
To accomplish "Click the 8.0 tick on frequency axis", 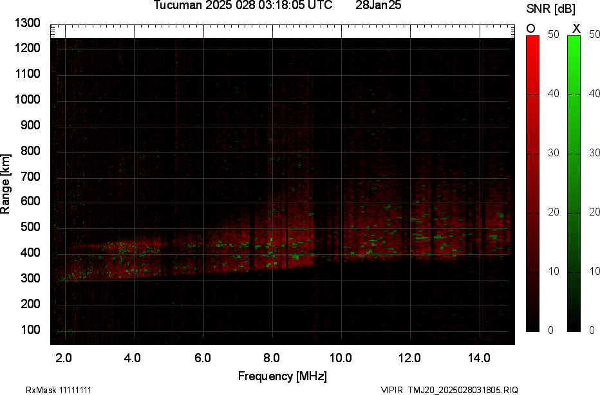I will click(272, 358).
